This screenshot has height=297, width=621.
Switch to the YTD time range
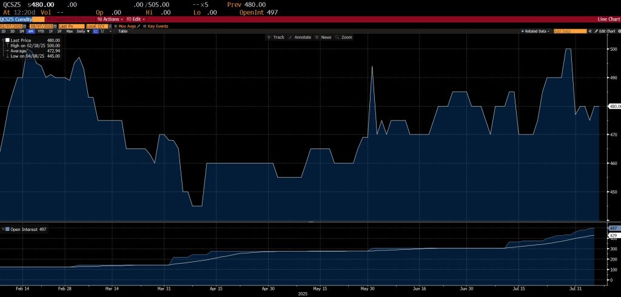40,31
